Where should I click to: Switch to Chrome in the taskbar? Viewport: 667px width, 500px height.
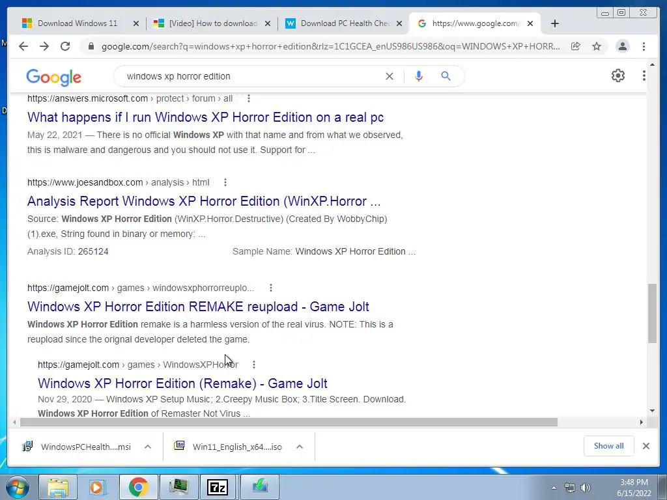138,487
